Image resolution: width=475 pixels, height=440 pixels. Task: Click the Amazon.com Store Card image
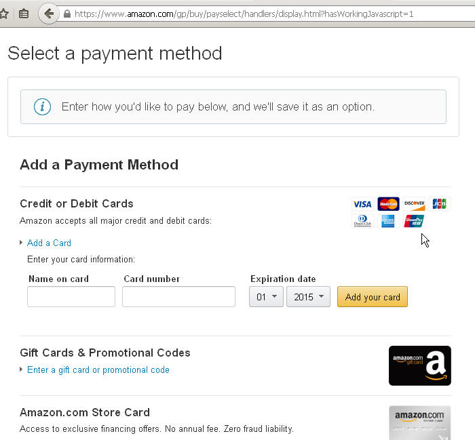point(420,423)
